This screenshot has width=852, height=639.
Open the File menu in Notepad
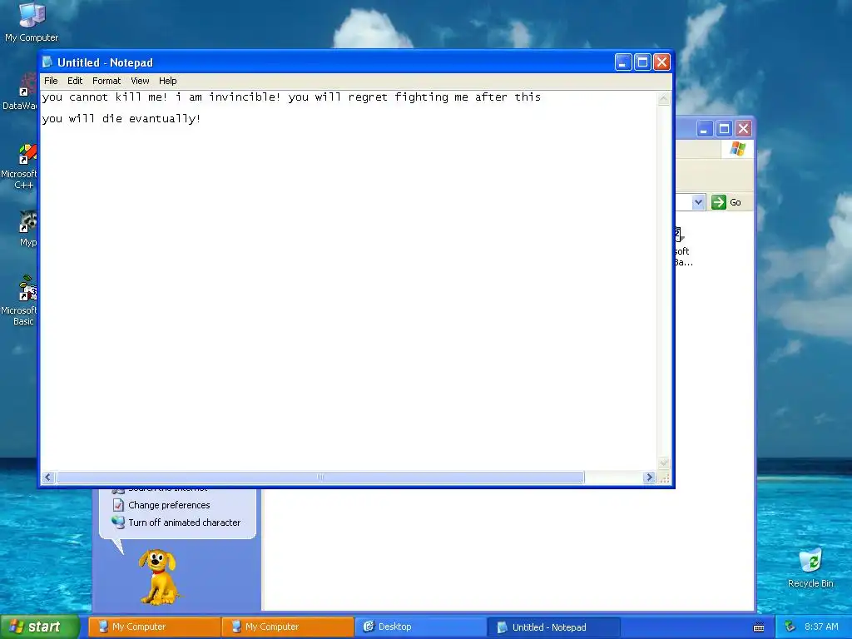[x=51, y=81]
